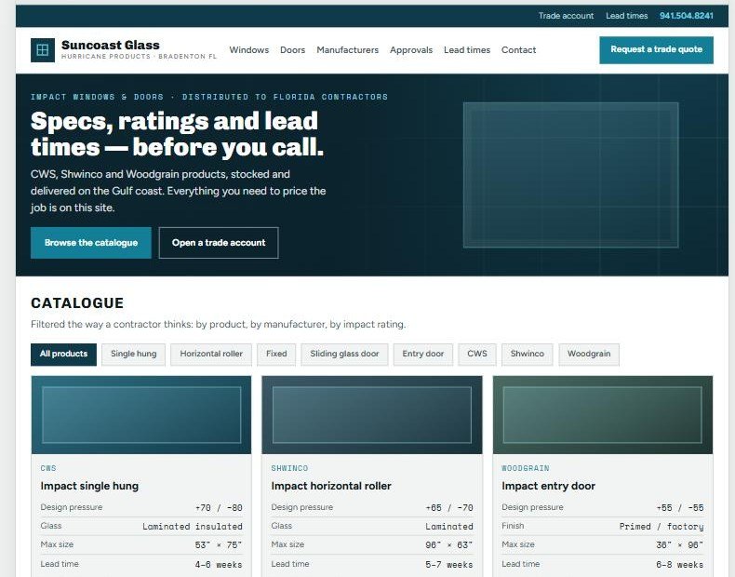Click the WOODGRAIN label on the third card

(526, 468)
